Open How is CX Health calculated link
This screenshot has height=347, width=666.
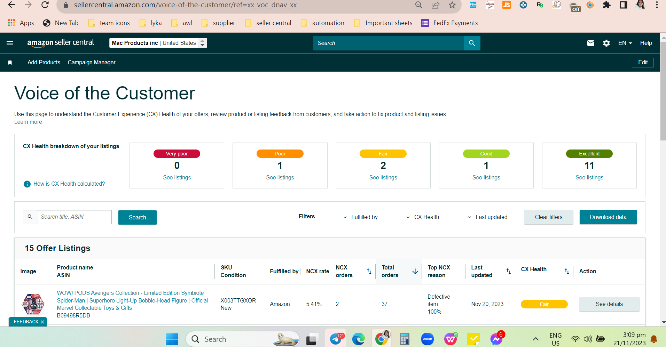69,184
